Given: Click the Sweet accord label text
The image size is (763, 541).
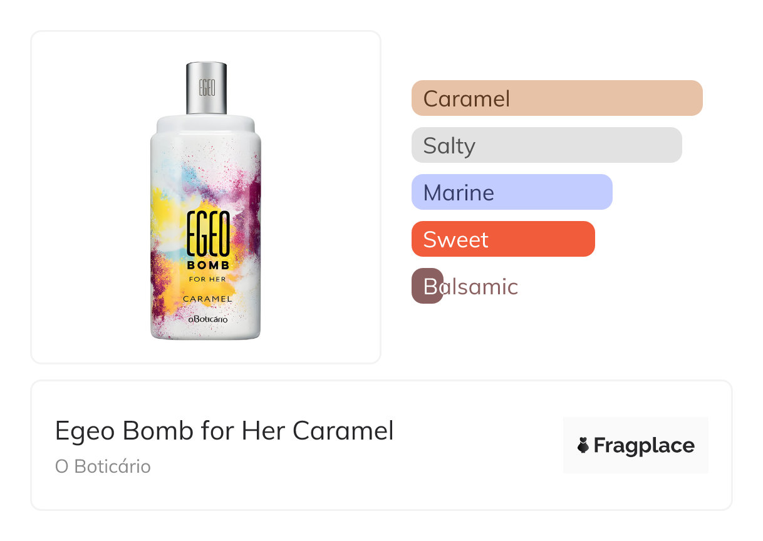Looking at the screenshot, I should point(455,239).
